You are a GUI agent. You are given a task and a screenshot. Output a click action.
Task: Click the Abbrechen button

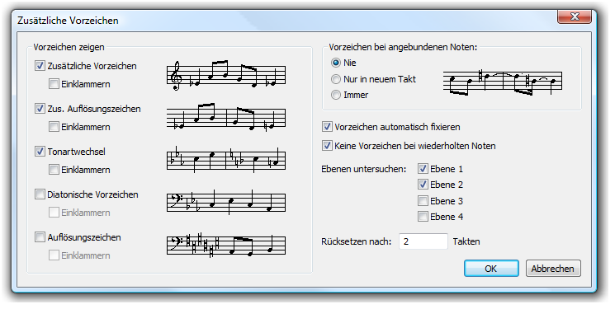coord(552,269)
